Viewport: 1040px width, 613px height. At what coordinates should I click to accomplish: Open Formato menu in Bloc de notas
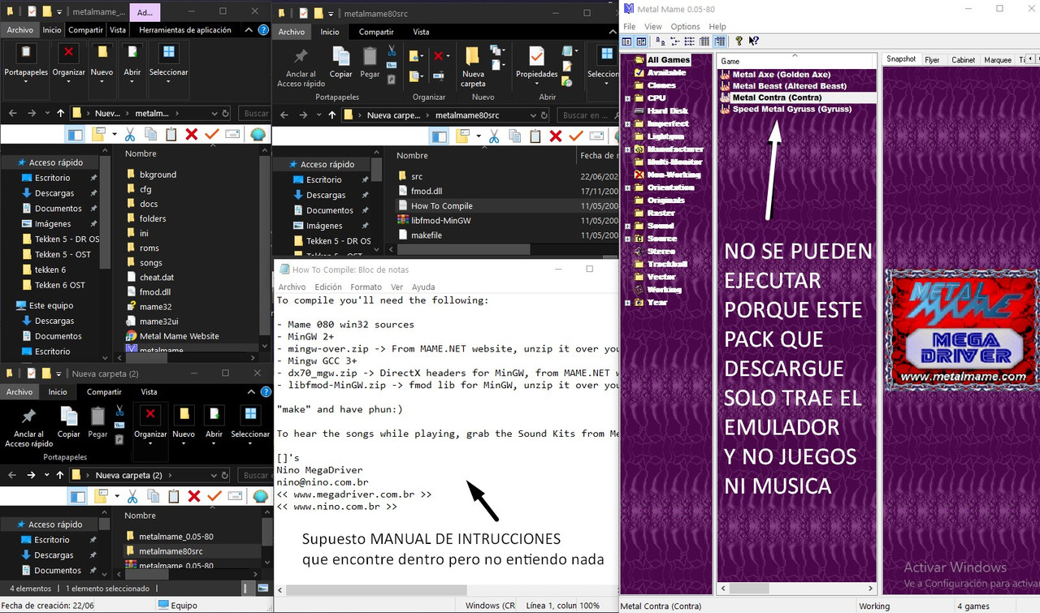point(366,287)
